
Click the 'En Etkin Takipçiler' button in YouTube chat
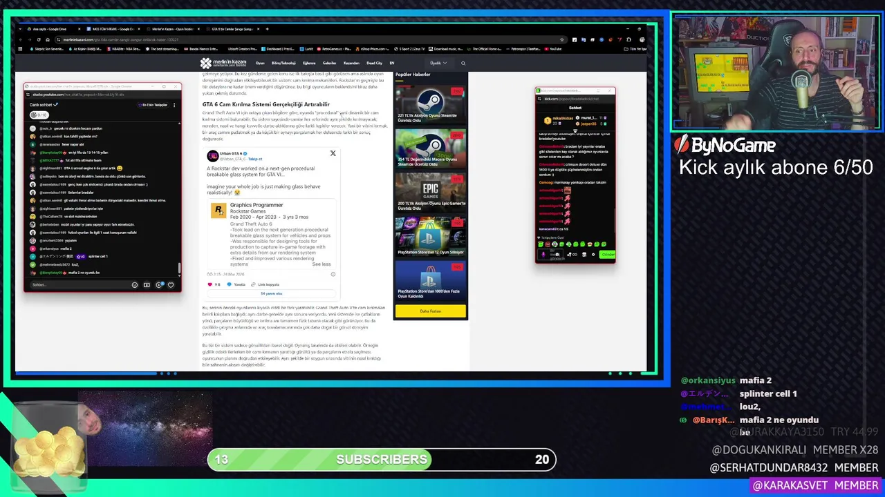(153, 105)
